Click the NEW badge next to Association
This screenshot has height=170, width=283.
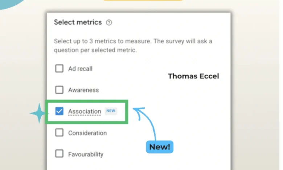click(111, 111)
